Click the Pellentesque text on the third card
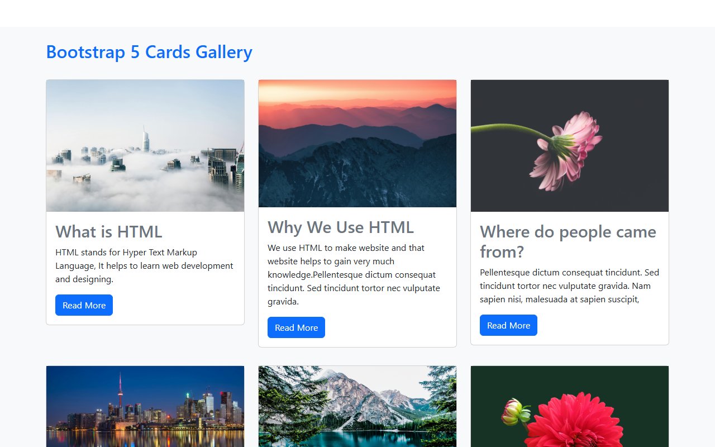Screen dimensions: 715x447 point(569,286)
